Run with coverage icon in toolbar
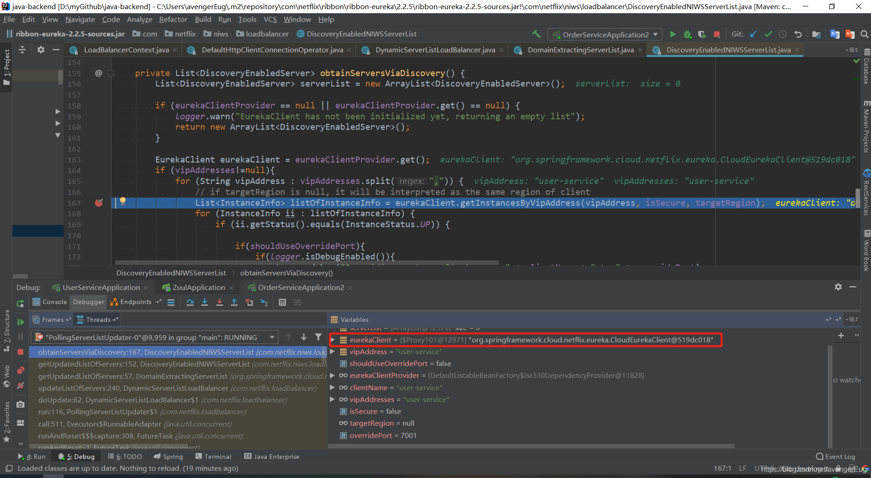The height and width of the screenshot is (478, 871). click(x=702, y=34)
